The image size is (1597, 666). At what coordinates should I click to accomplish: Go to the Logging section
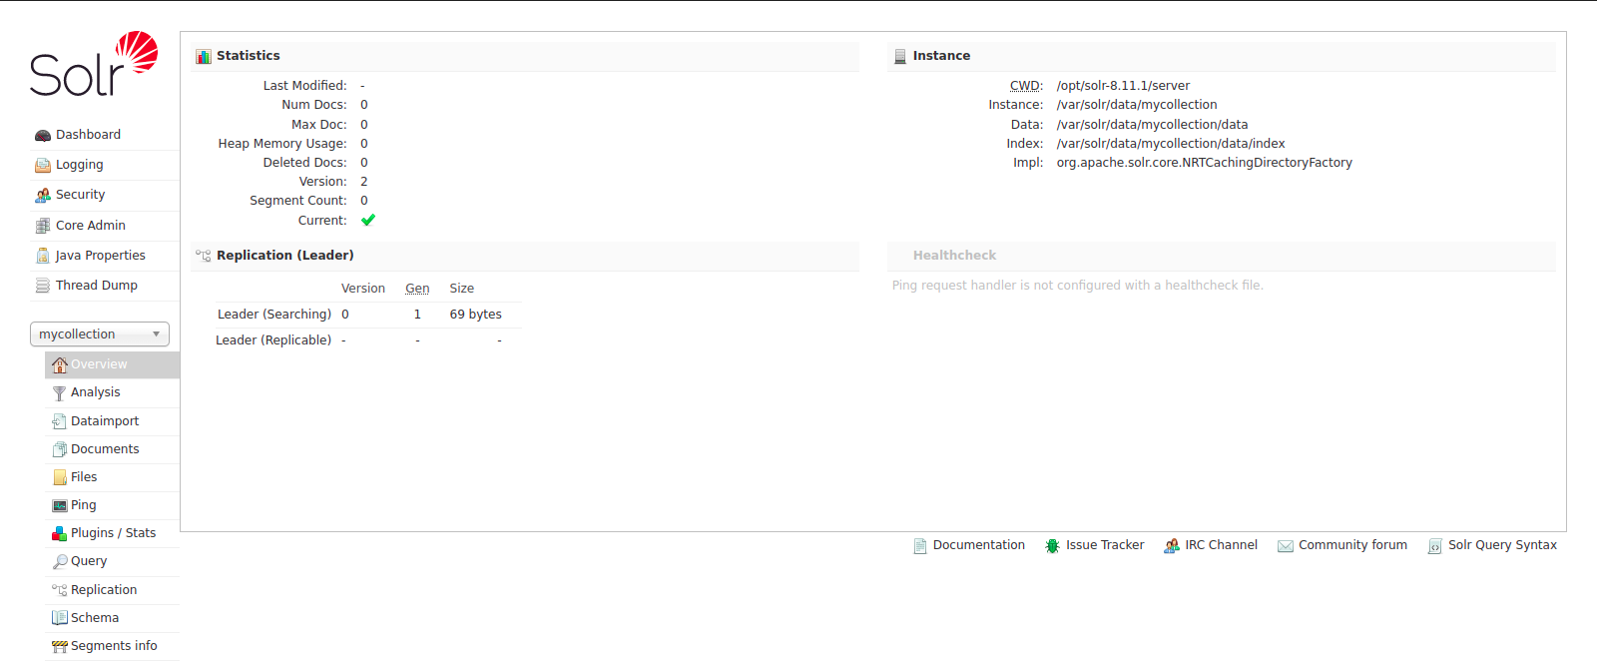(x=80, y=165)
